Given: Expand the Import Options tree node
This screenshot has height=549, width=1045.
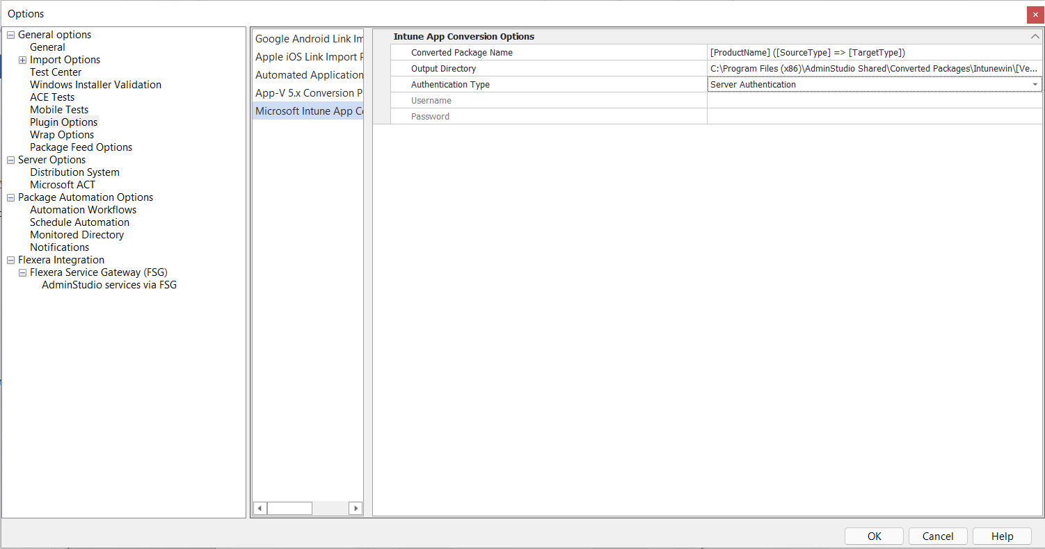Looking at the screenshot, I should [23, 59].
